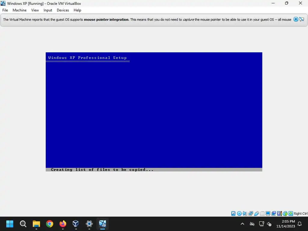Open the View menu
Screen dimensions: 308x231
(x=35, y=10)
